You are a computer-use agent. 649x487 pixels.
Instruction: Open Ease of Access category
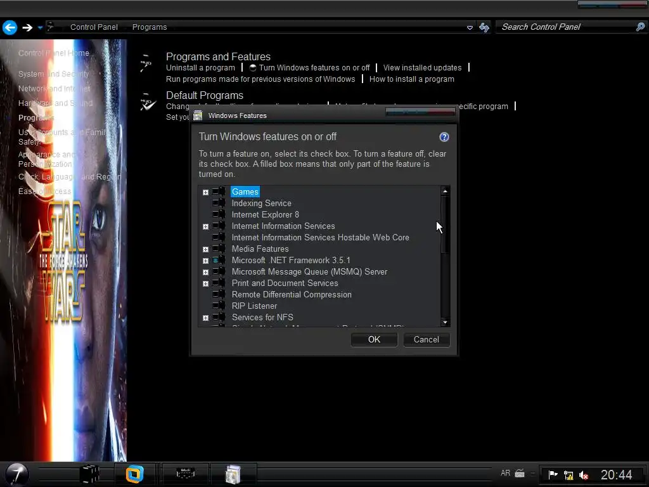click(45, 192)
